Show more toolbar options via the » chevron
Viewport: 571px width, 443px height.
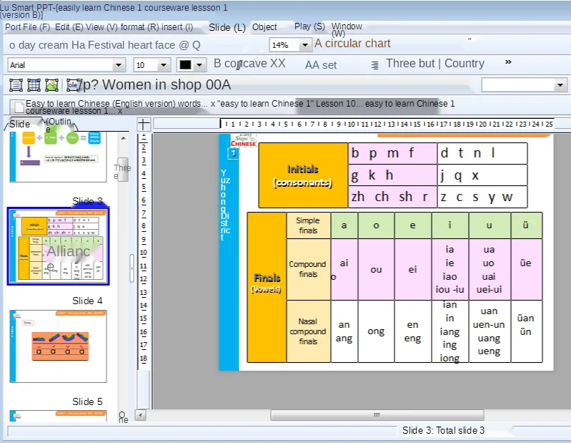[508, 62]
